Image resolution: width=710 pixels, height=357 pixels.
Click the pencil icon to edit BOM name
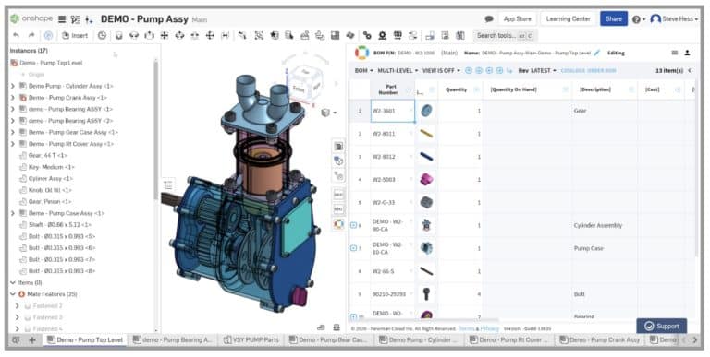(597, 53)
